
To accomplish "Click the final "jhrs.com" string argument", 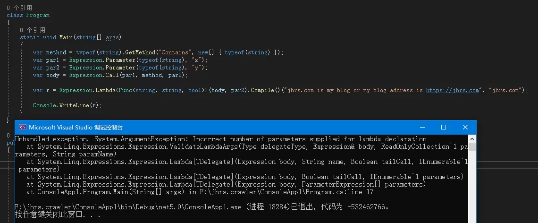I will (x=505, y=90).
